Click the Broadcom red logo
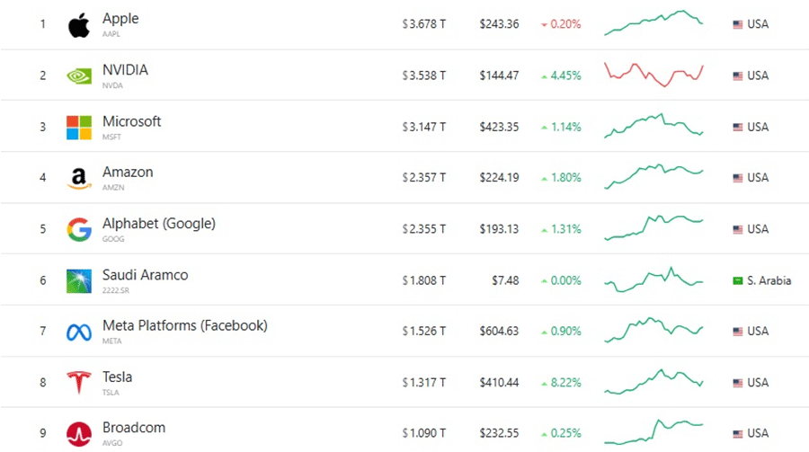 point(79,433)
